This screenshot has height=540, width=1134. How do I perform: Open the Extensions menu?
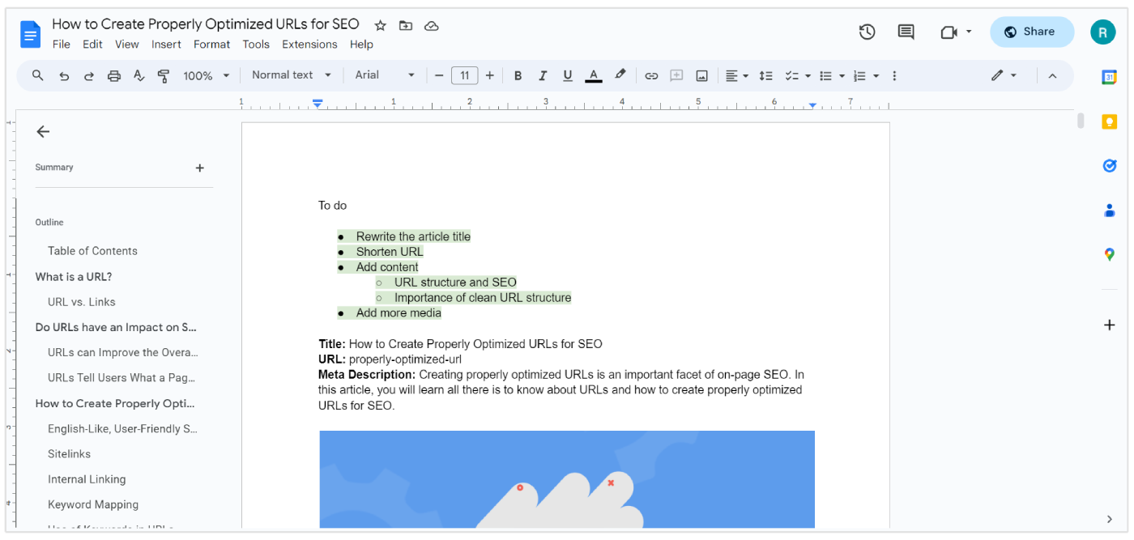309,45
